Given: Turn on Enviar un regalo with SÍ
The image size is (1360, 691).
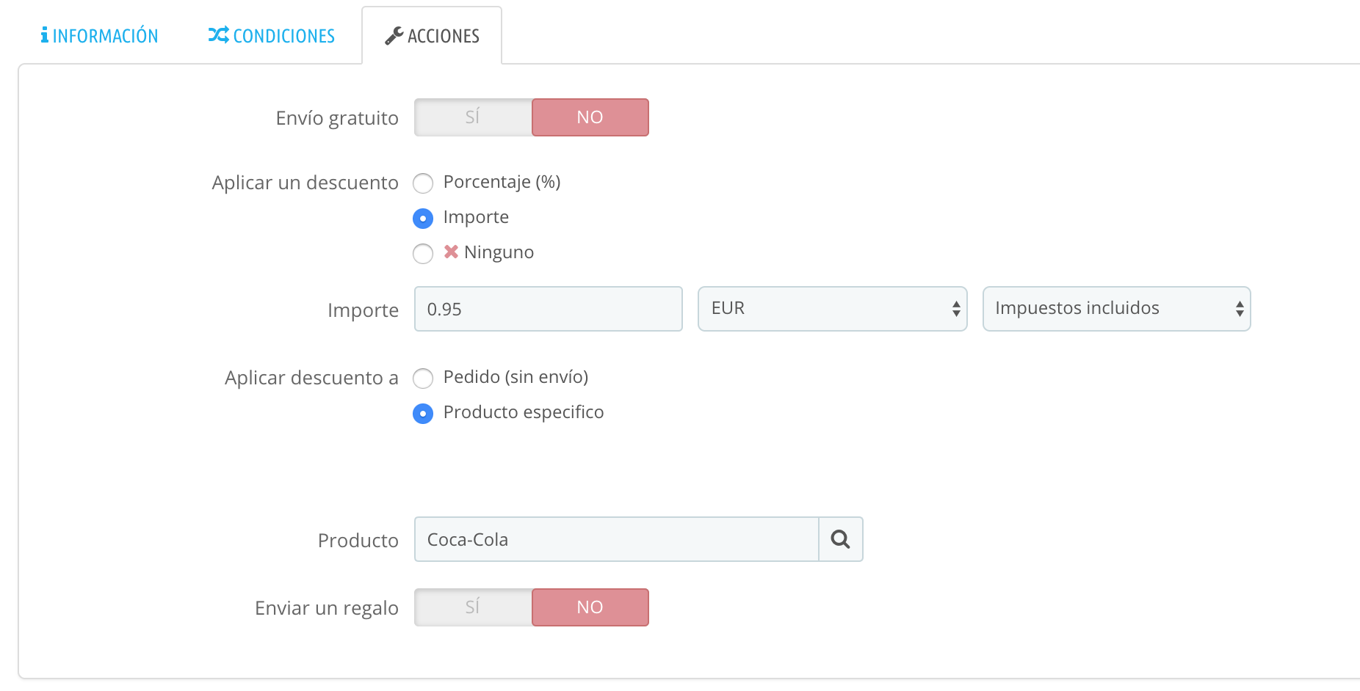Looking at the screenshot, I should [x=473, y=607].
